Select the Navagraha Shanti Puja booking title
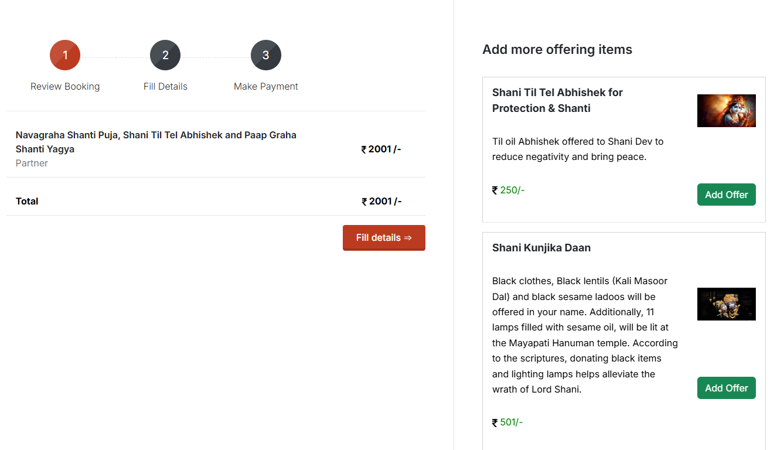 pyautogui.click(x=156, y=142)
